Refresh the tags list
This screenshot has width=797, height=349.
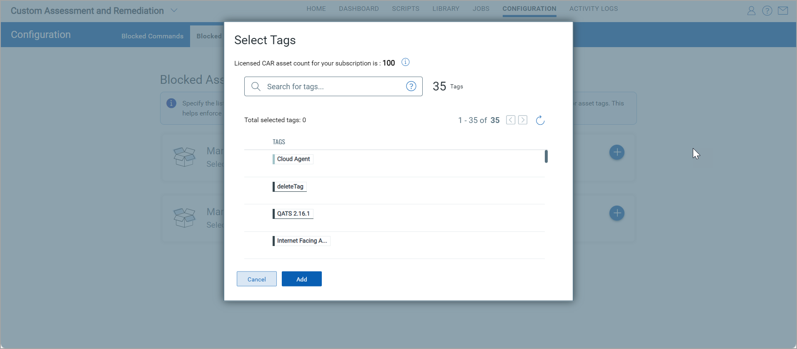point(540,121)
